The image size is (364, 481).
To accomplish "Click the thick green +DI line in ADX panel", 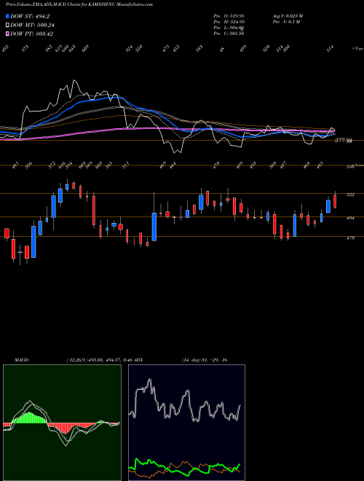I will [184, 469].
